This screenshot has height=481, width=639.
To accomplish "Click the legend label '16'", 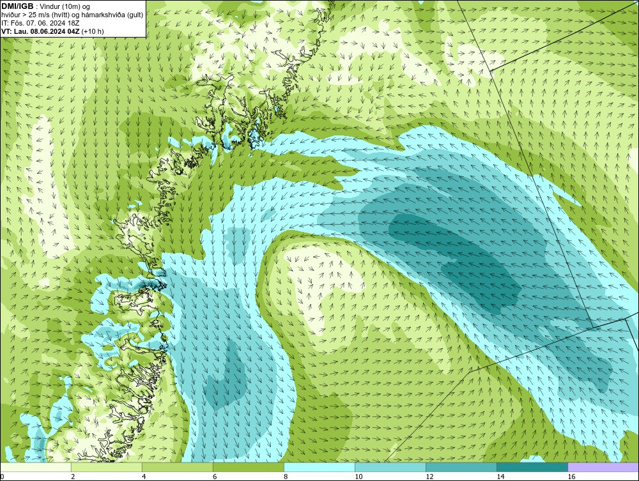I will [x=571, y=477].
